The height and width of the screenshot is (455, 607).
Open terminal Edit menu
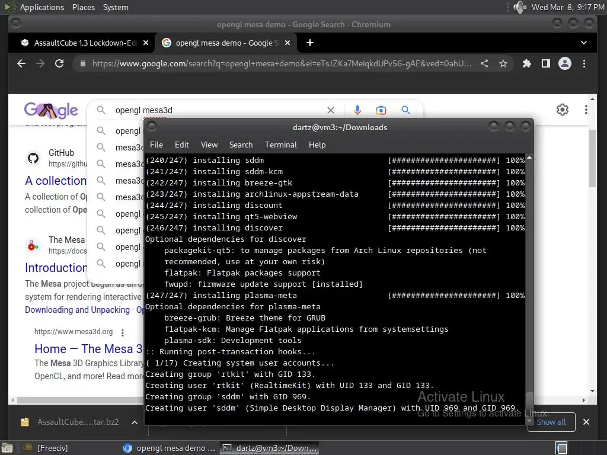point(181,145)
